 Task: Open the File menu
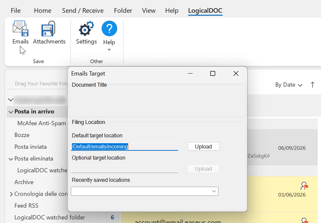[x=16, y=10]
